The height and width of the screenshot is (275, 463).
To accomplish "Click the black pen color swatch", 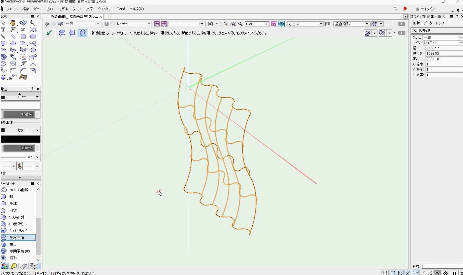I will 20,139.
